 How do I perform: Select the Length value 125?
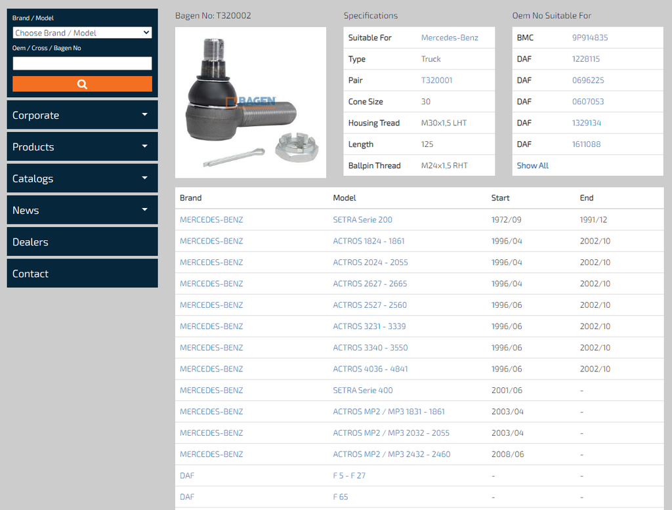tap(427, 144)
